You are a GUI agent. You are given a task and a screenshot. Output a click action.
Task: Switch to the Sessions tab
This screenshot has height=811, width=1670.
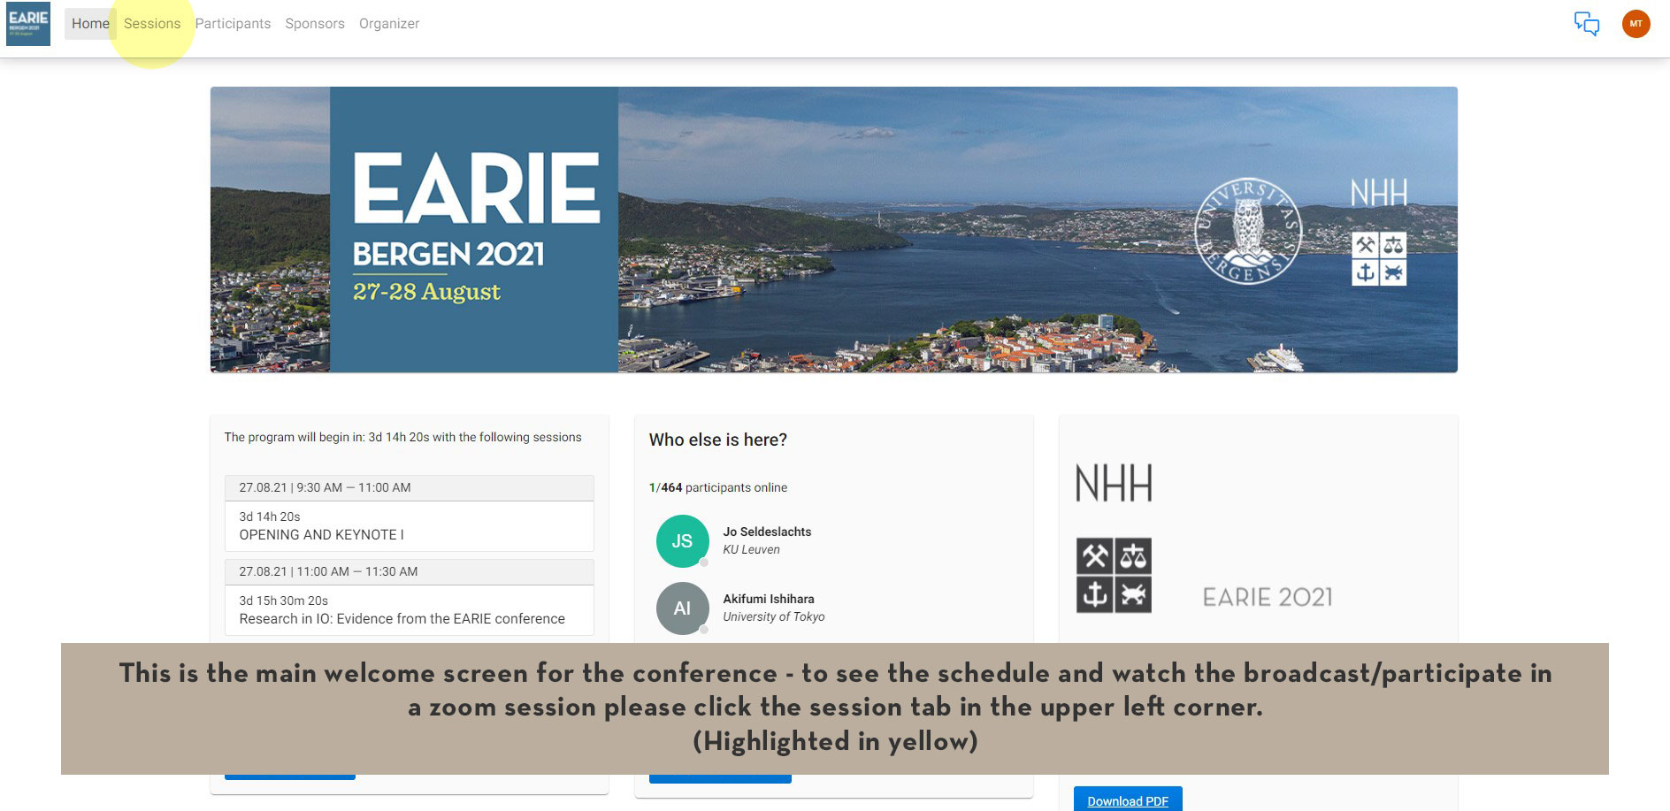(152, 24)
